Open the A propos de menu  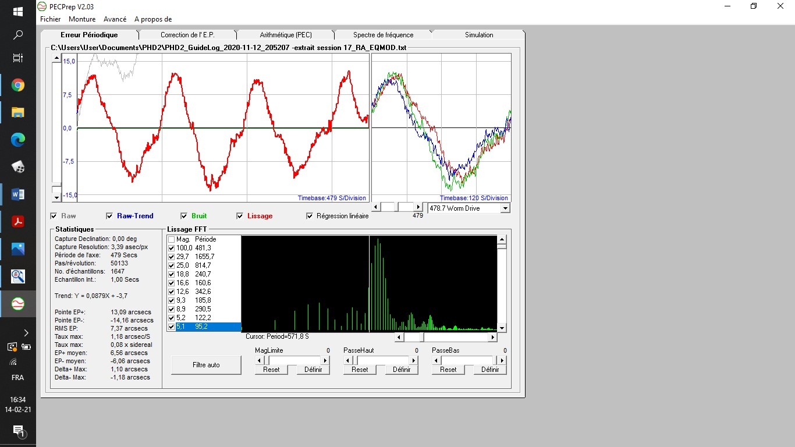[x=153, y=19]
